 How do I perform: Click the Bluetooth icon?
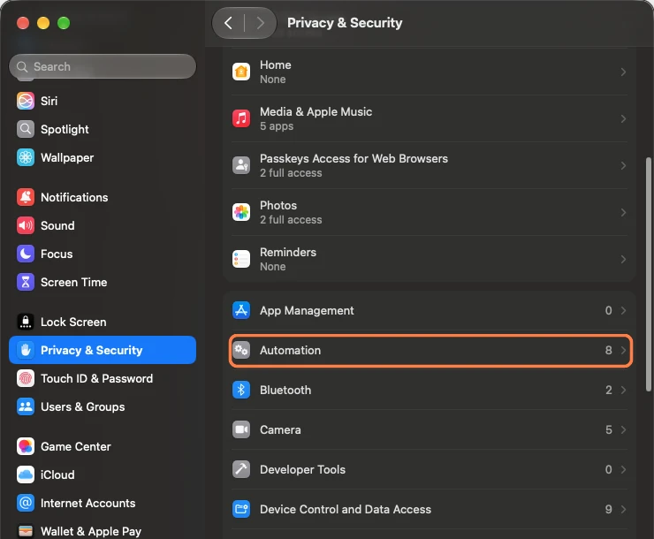[241, 391]
